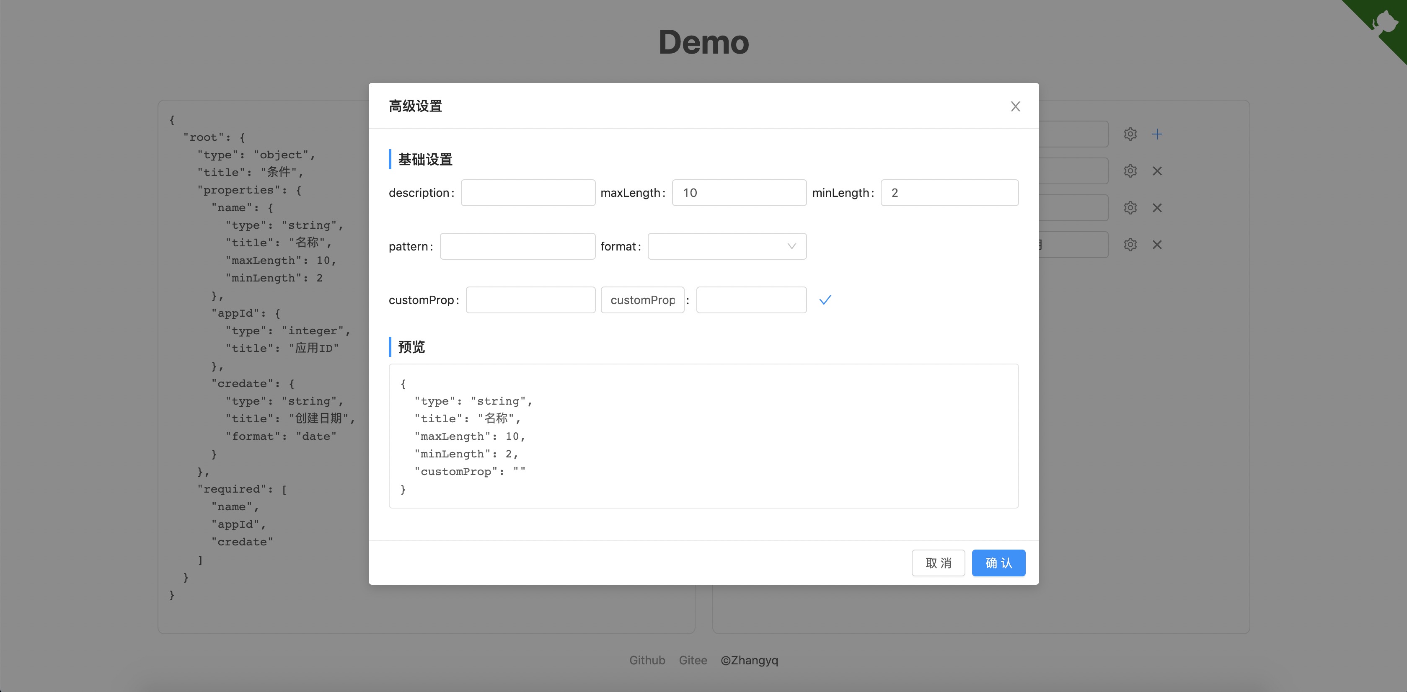Click the first row settings gear icon
Image resolution: width=1407 pixels, height=692 pixels.
pyautogui.click(x=1130, y=134)
